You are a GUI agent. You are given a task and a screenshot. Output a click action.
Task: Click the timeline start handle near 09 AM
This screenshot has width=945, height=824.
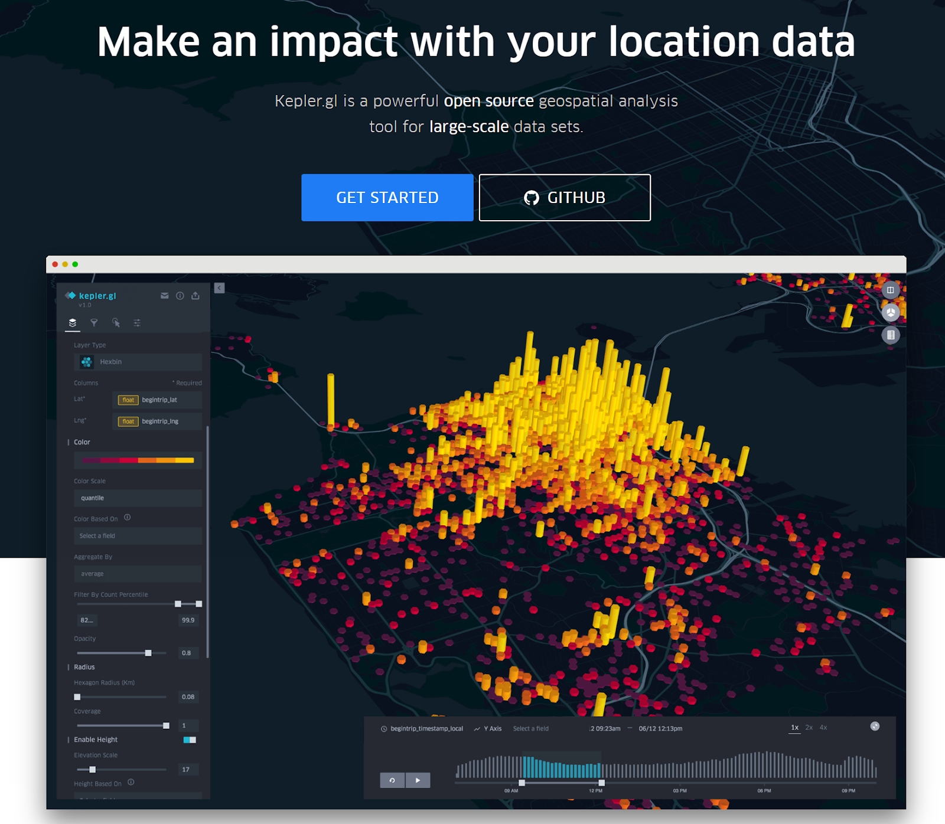(x=522, y=783)
